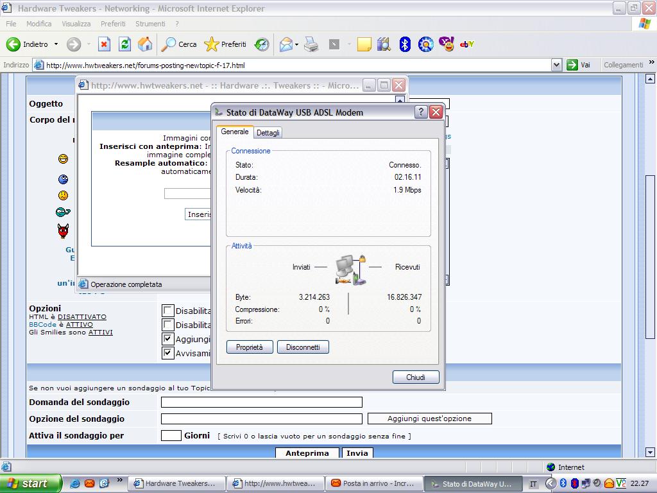Screen dimensions: 657x493
Task: Click the IT language indicator in taskbar
Action: click(533, 484)
